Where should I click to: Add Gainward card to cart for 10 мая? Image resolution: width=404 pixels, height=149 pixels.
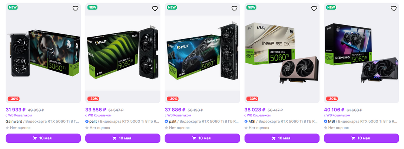click(43, 138)
